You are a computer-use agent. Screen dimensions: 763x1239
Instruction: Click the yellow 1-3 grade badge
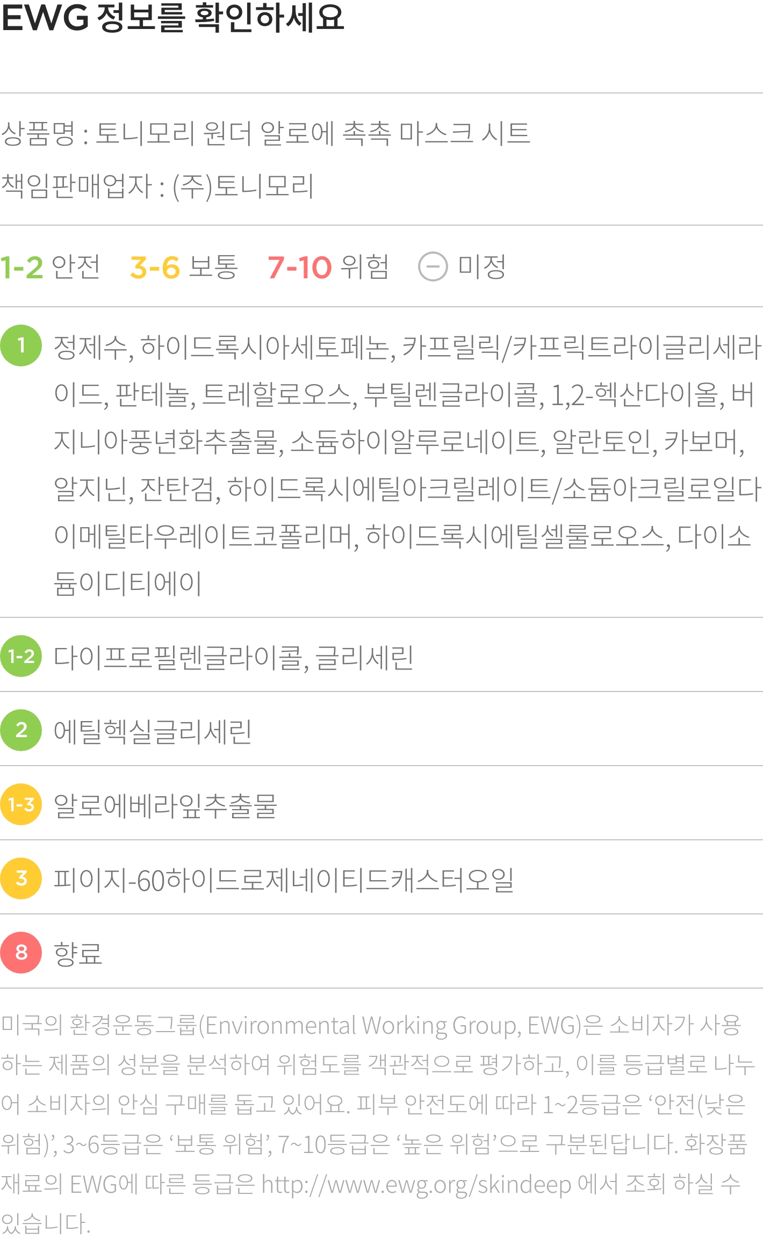click(x=21, y=804)
